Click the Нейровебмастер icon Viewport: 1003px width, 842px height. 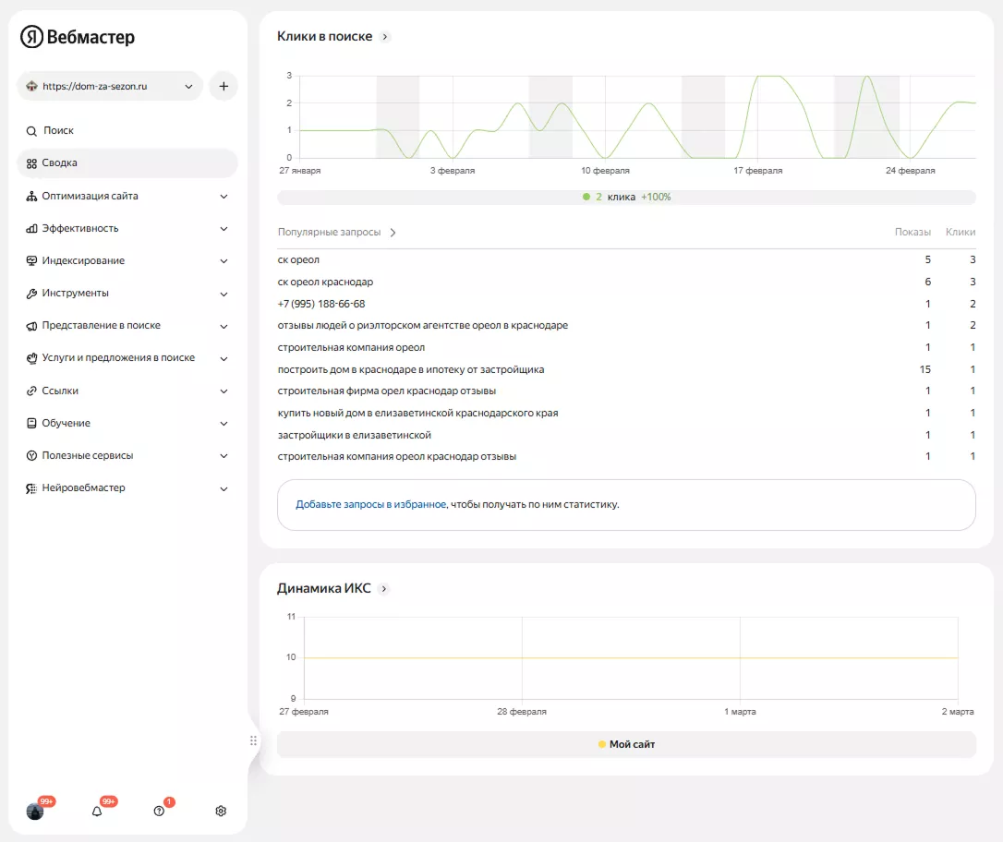pyautogui.click(x=31, y=488)
